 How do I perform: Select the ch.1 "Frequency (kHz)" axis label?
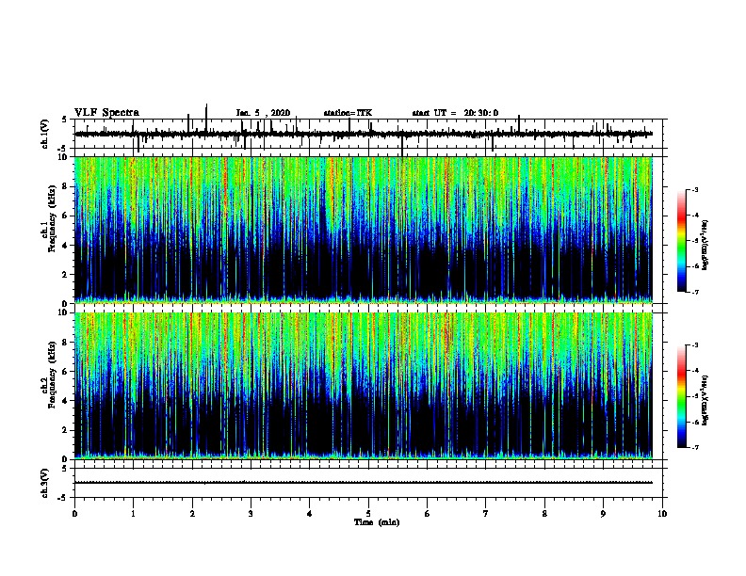coord(52,219)
